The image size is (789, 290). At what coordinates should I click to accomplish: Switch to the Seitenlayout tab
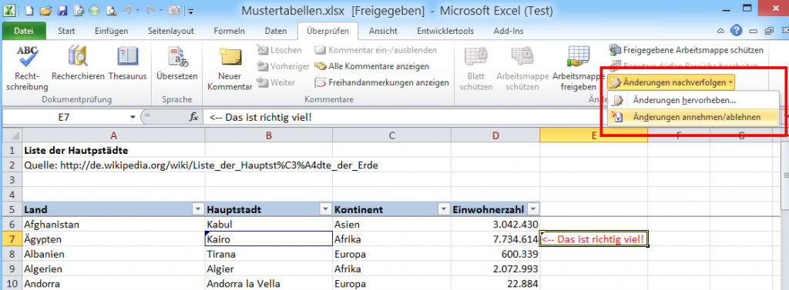pyautogui.click(x=171, y=32)
